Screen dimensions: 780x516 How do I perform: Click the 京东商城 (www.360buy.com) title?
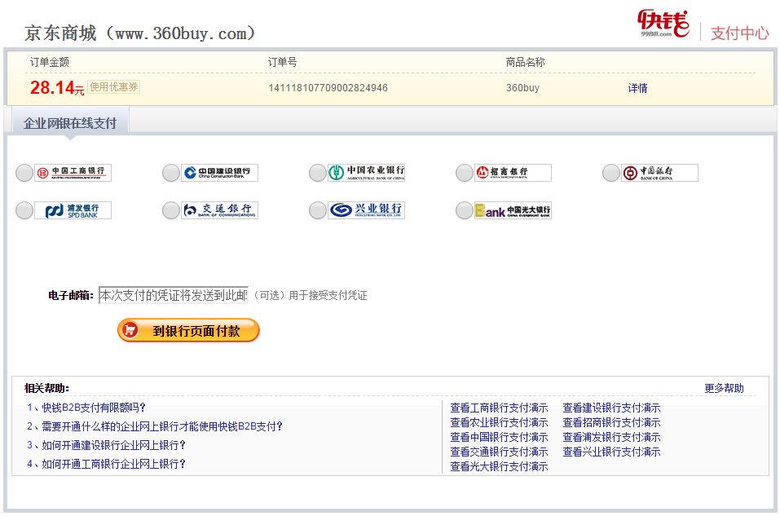click(x=140, y=33)
